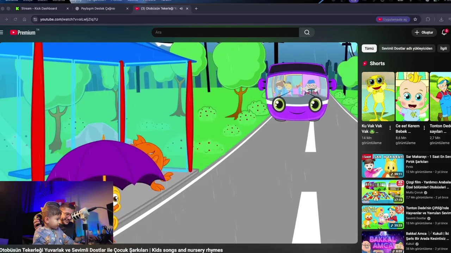Open the Ce ee! Kerem Bebek Short thumbnail
451x253 pixels.
(x=412, y=97)
